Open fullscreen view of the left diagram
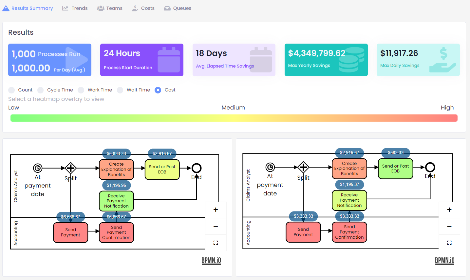The height and width of the screenshot is (280, 470). (216, 243)
